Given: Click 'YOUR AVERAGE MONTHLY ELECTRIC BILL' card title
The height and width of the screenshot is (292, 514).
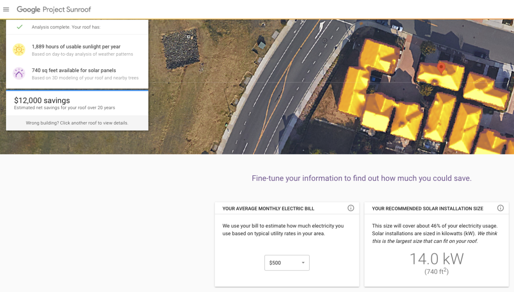Looking at the screenshot, I should pos(269,208).
